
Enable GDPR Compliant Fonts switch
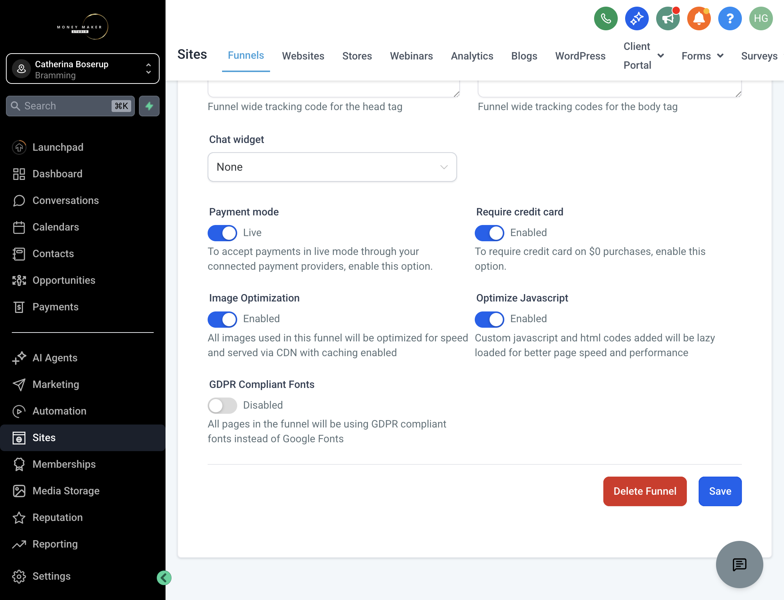(222, 405)
